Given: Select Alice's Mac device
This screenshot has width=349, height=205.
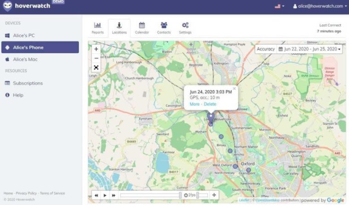Looking at the screenshot, I should pyautogui.click(x=40, y=59).
